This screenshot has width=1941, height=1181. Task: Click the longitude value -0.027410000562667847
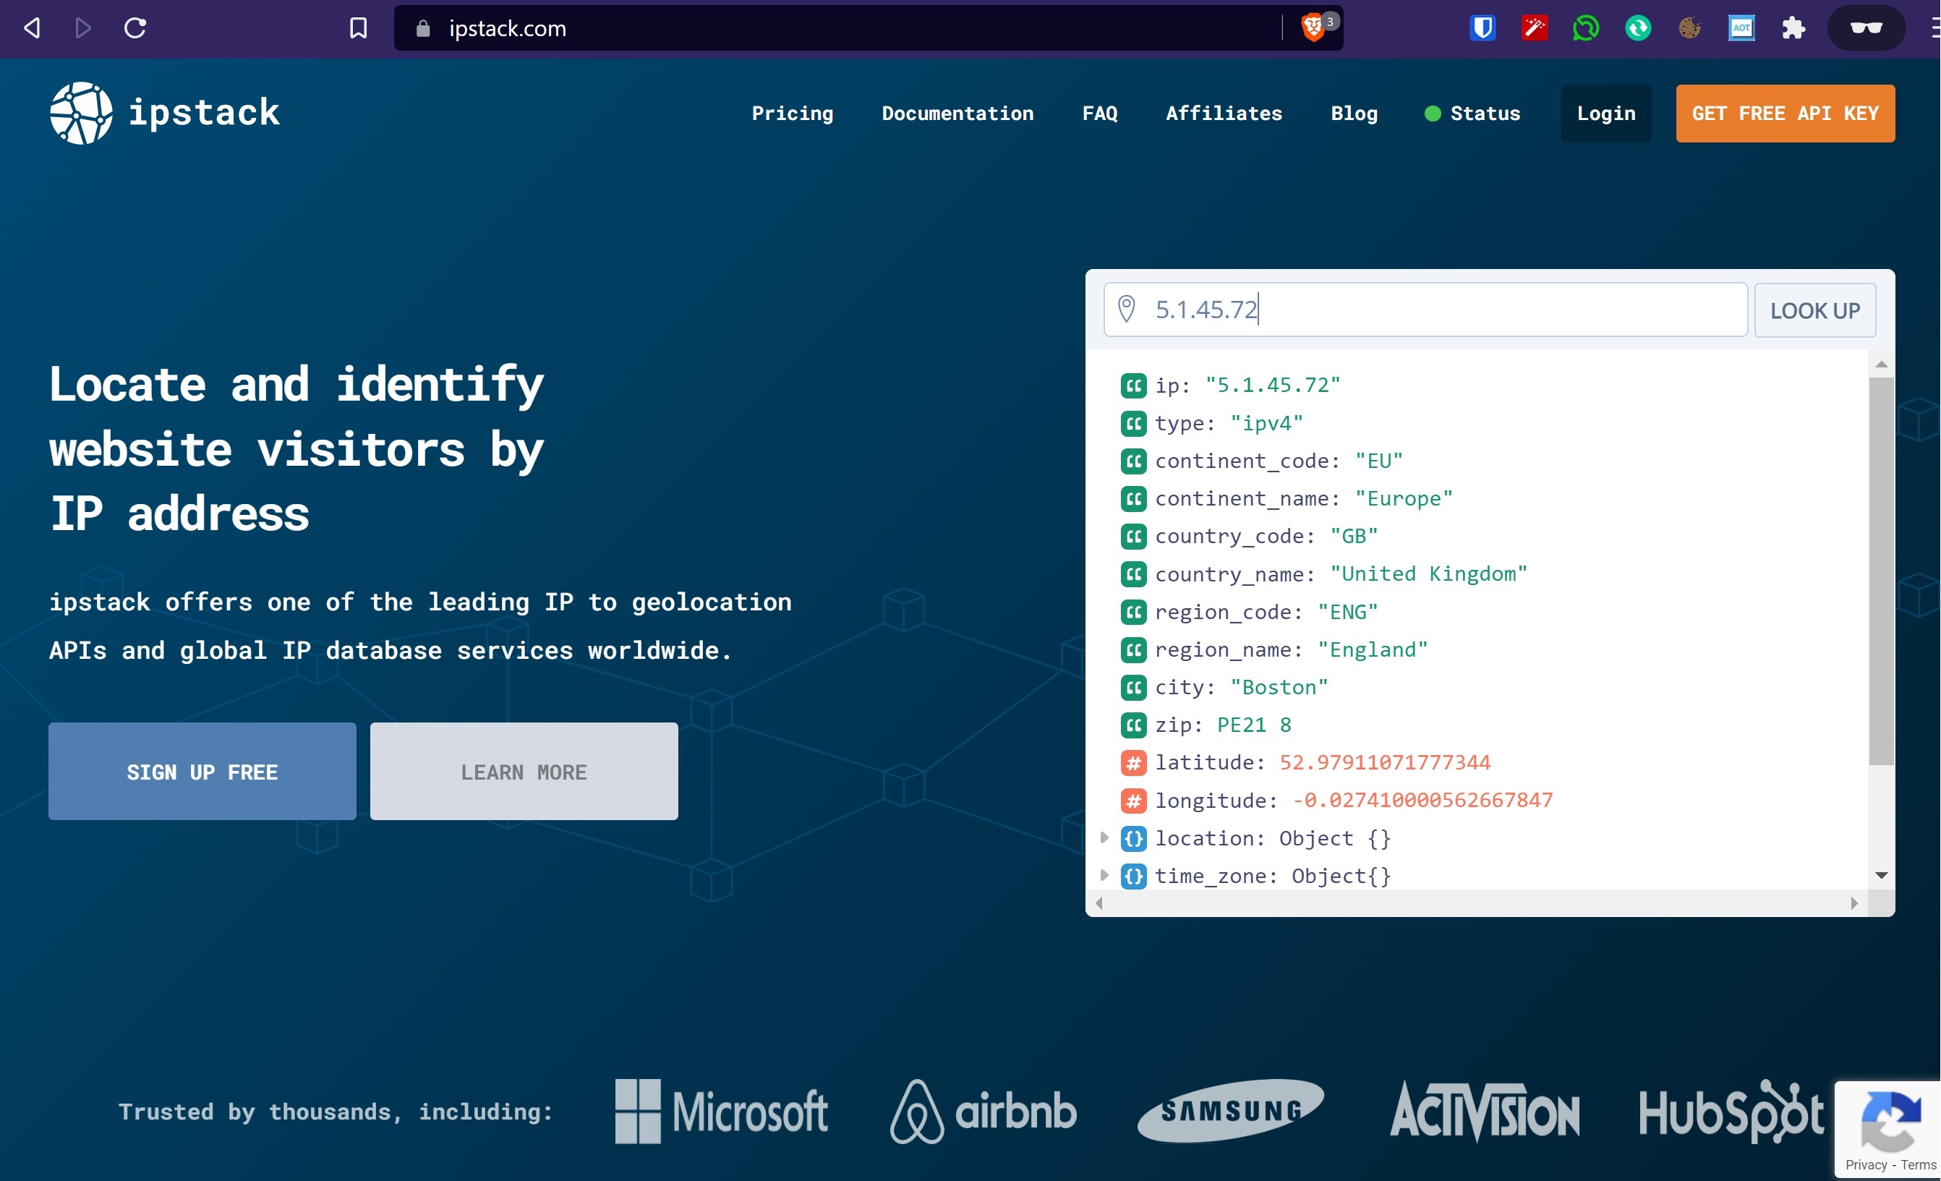point(1422,801)
